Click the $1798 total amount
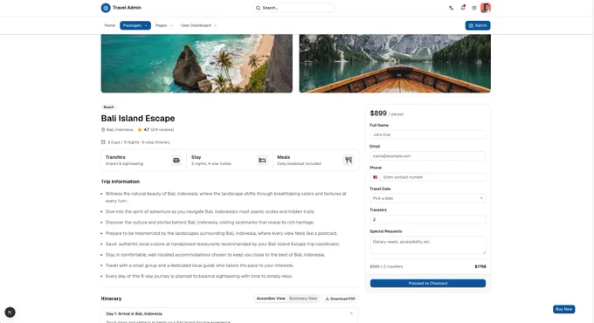This screenshot has width=594, height=323. coord(480,266)
